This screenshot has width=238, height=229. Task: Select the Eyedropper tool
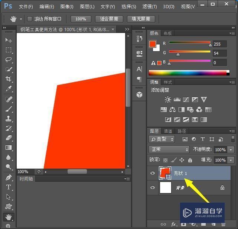coord(9,89)
